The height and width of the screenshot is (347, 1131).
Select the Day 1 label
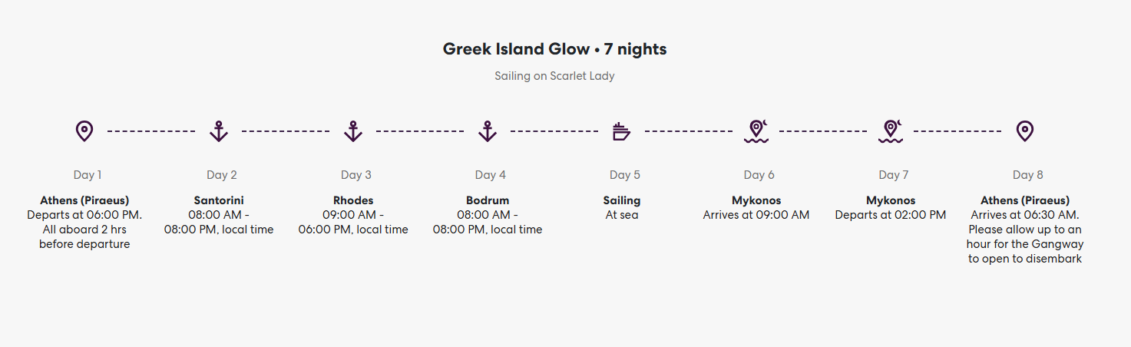coord(88,175)
